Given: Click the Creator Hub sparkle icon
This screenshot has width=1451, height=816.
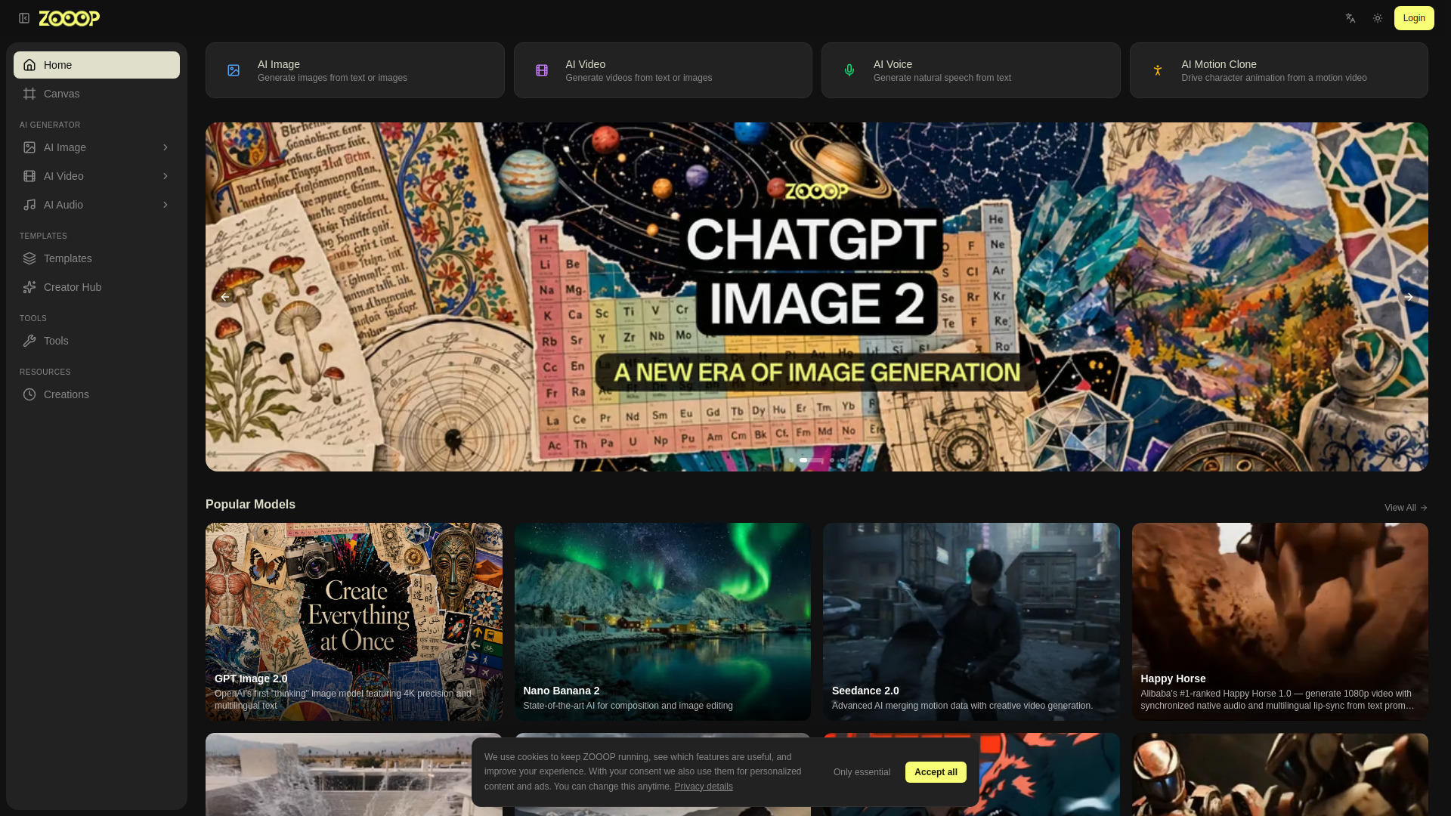Looking at the screenshot, I should (x=29, y=287).
